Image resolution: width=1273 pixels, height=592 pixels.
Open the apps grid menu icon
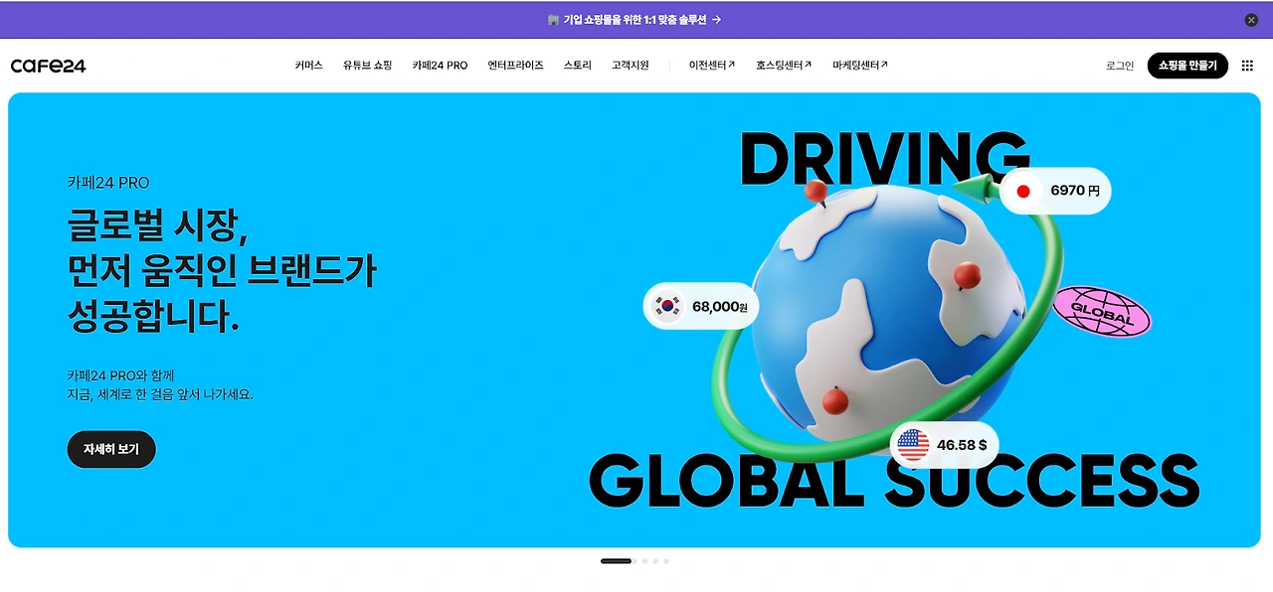(x=1247, y=66)
